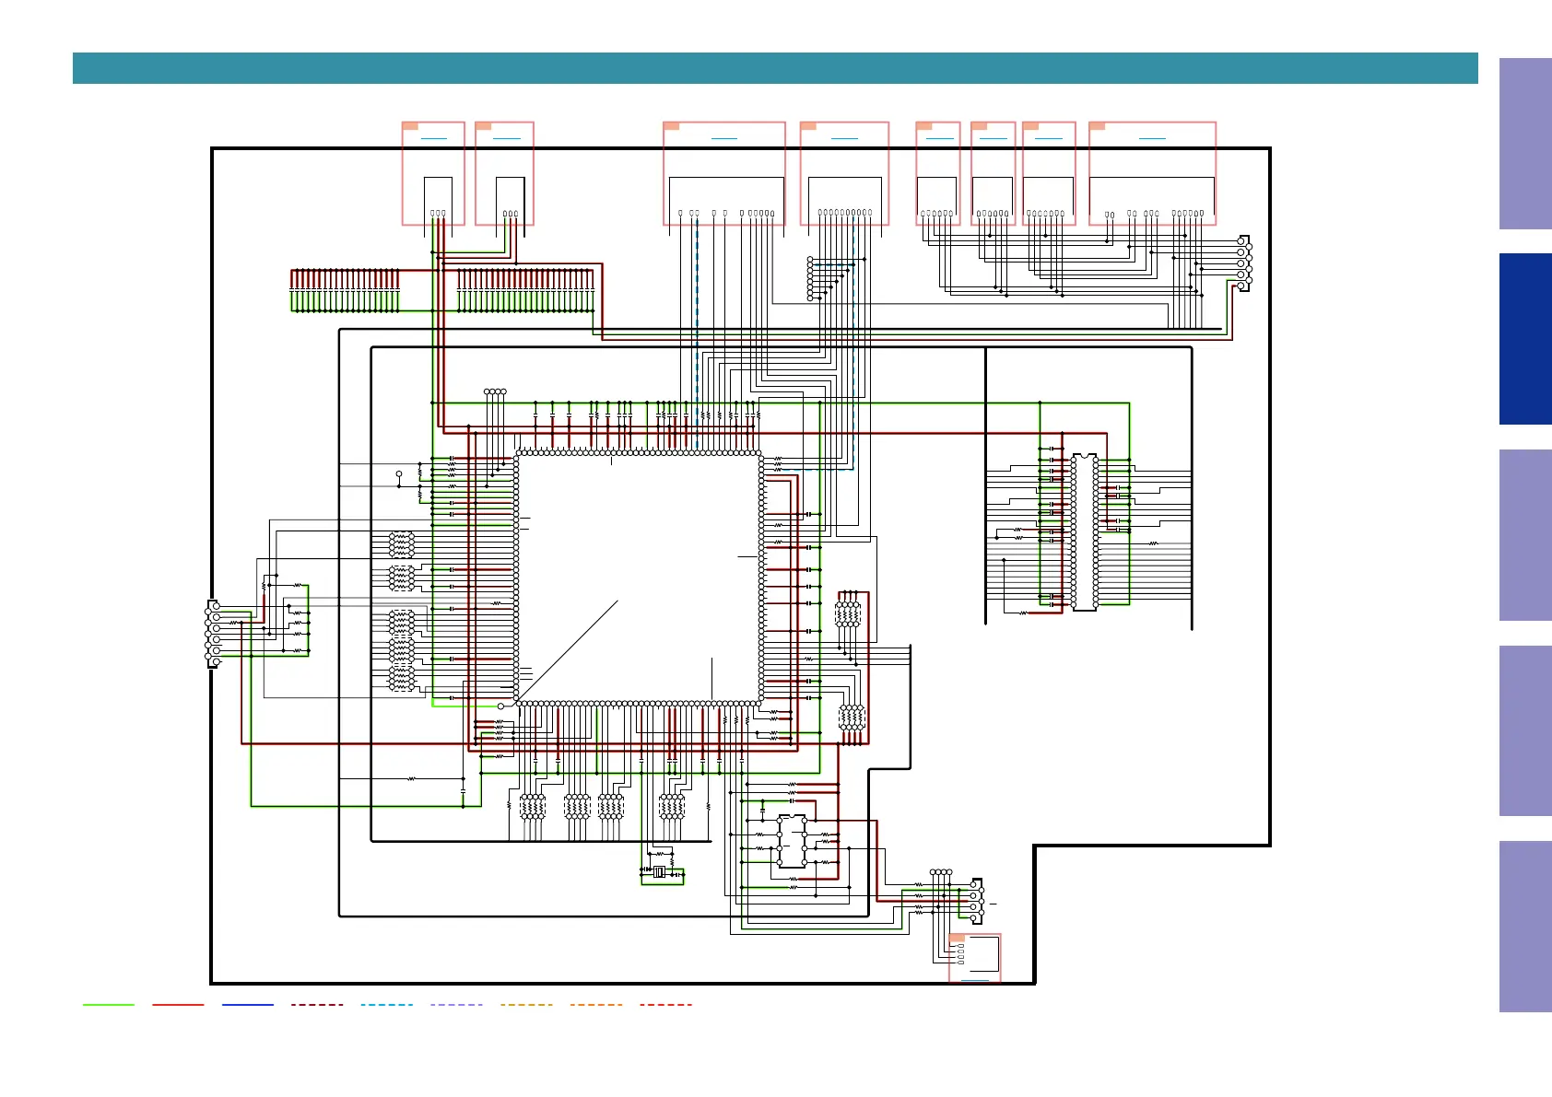The height and width of the screenshot is (1097, 1552).
Task: Open the bottommost purple side tab
Action: pos(1525,927)
